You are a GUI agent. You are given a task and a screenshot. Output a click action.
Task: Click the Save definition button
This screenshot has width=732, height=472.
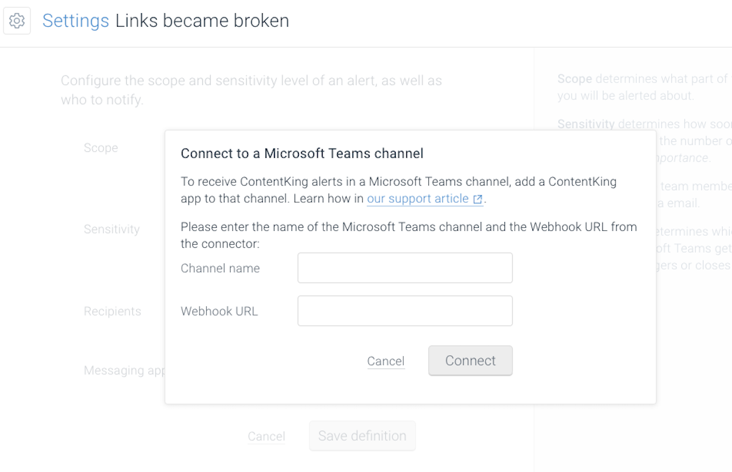362,435
